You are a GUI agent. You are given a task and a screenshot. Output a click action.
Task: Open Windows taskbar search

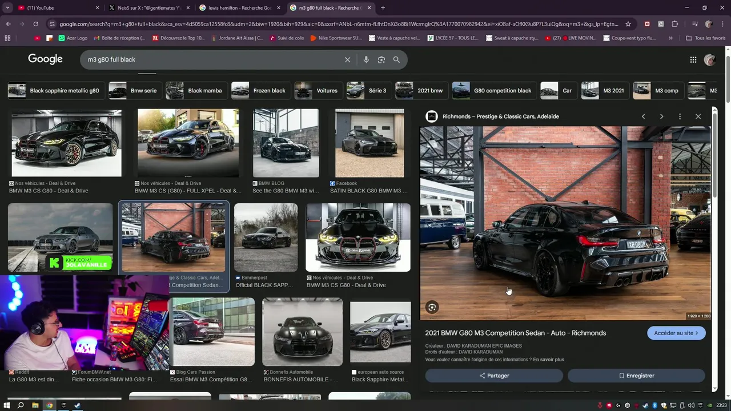(x=21, y=405)
